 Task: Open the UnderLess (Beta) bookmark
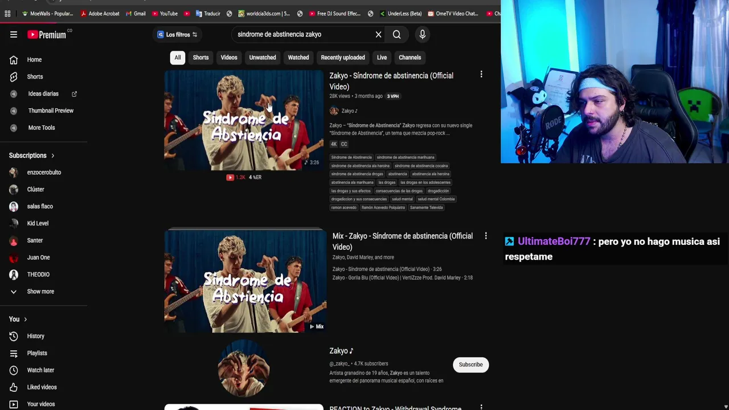click(400, 14)
